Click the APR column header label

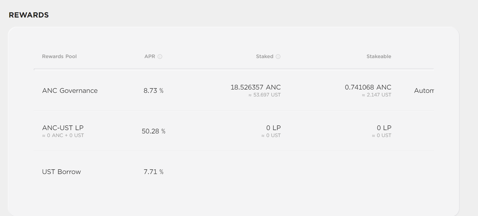(x=150, y=56)
